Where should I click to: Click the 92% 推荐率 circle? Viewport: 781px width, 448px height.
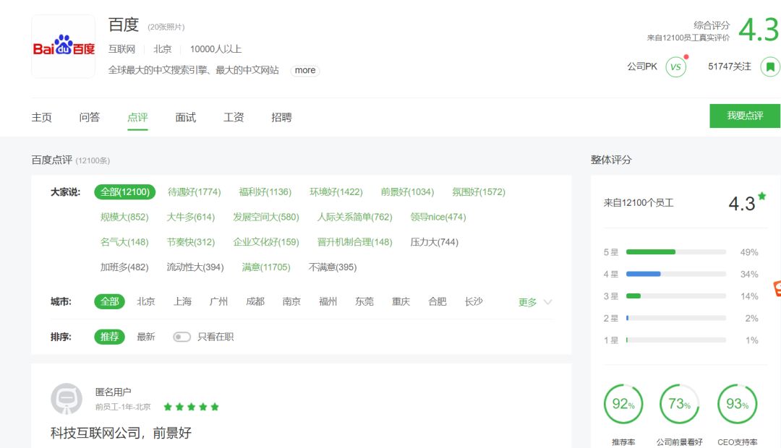pos(623,404)
